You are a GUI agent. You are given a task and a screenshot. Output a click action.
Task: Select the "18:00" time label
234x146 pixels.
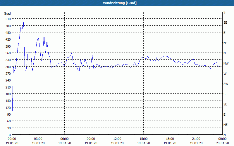[170, 139]
